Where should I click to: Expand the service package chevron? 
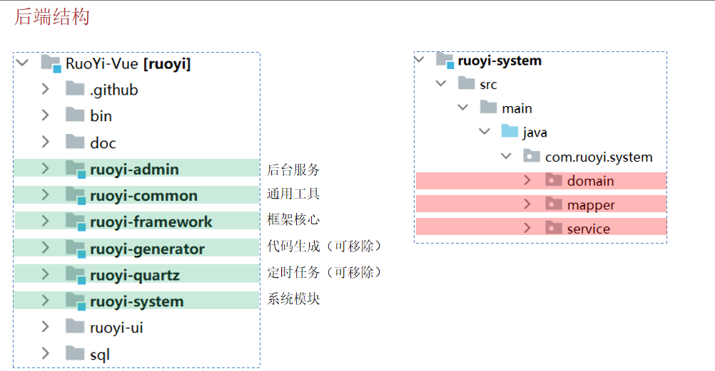pos(527,228)
